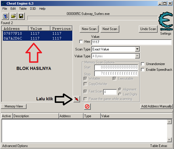Toggle the CopyOnWrite checkbox
Screen dimensions: 174x149
point(85,84)
